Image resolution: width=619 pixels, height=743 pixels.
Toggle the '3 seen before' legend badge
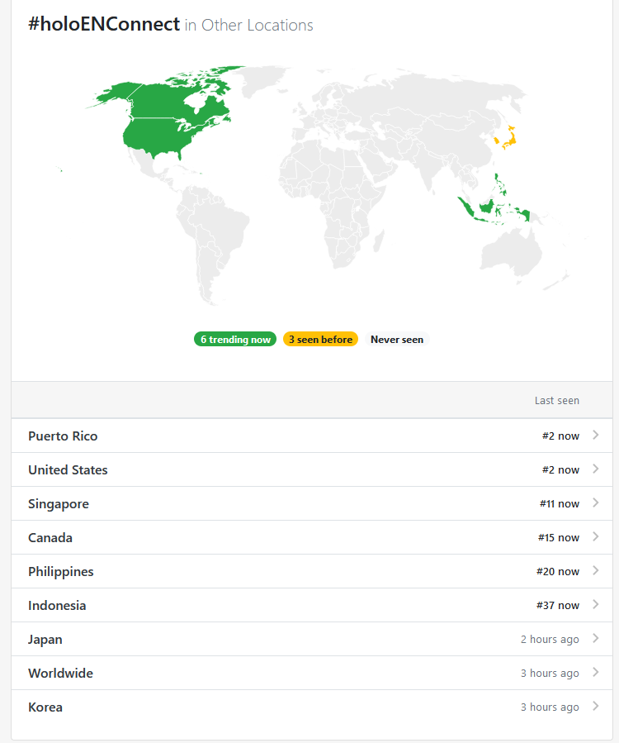tap(320, 340)
